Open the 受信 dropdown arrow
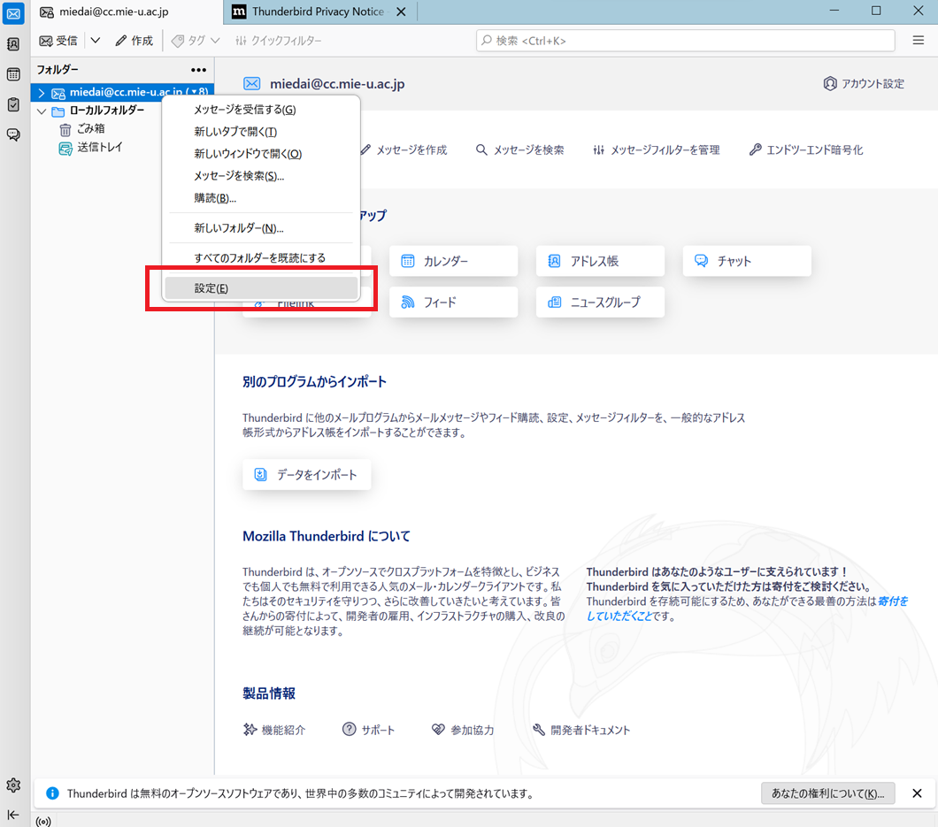Viewport: 938px width, 827px height. [95, 41]
